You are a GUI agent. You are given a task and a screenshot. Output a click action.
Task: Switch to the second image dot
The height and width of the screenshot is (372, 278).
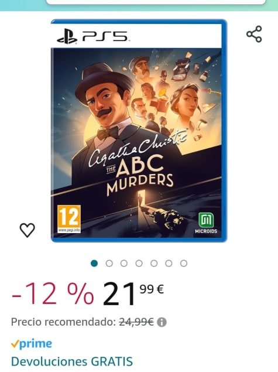click(x=109, y=264)
